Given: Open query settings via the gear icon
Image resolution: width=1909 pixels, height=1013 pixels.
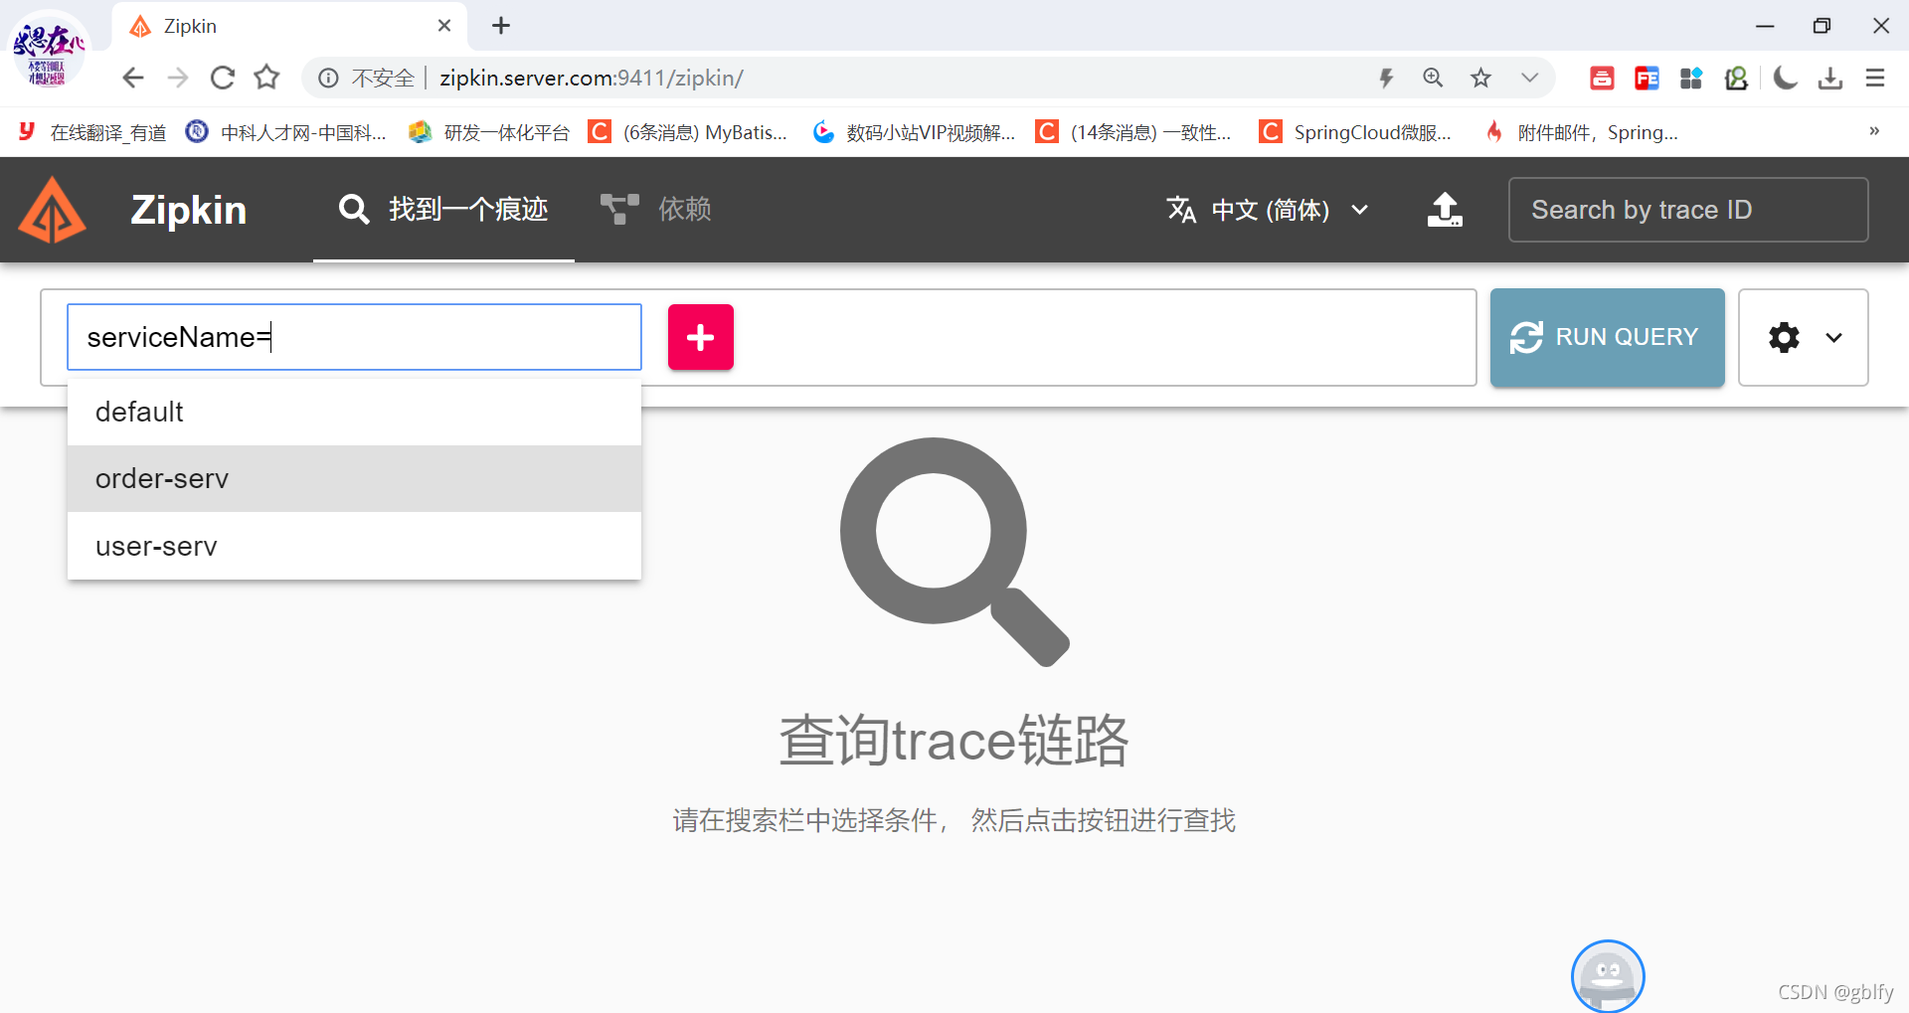Looking at the screenshot, I should 1783,337.
